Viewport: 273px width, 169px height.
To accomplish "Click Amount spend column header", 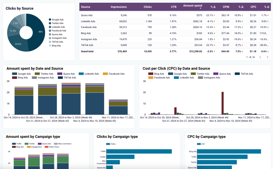I will coord(192,6).
